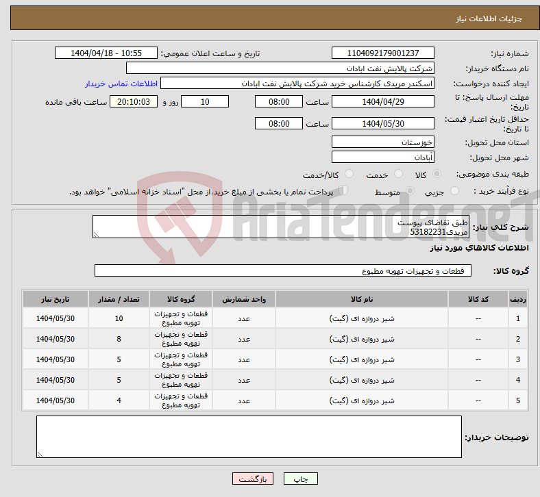Click the شماره نیاز number field
The height and width of the screenshot is (497, 540).
tap(382, 53)
